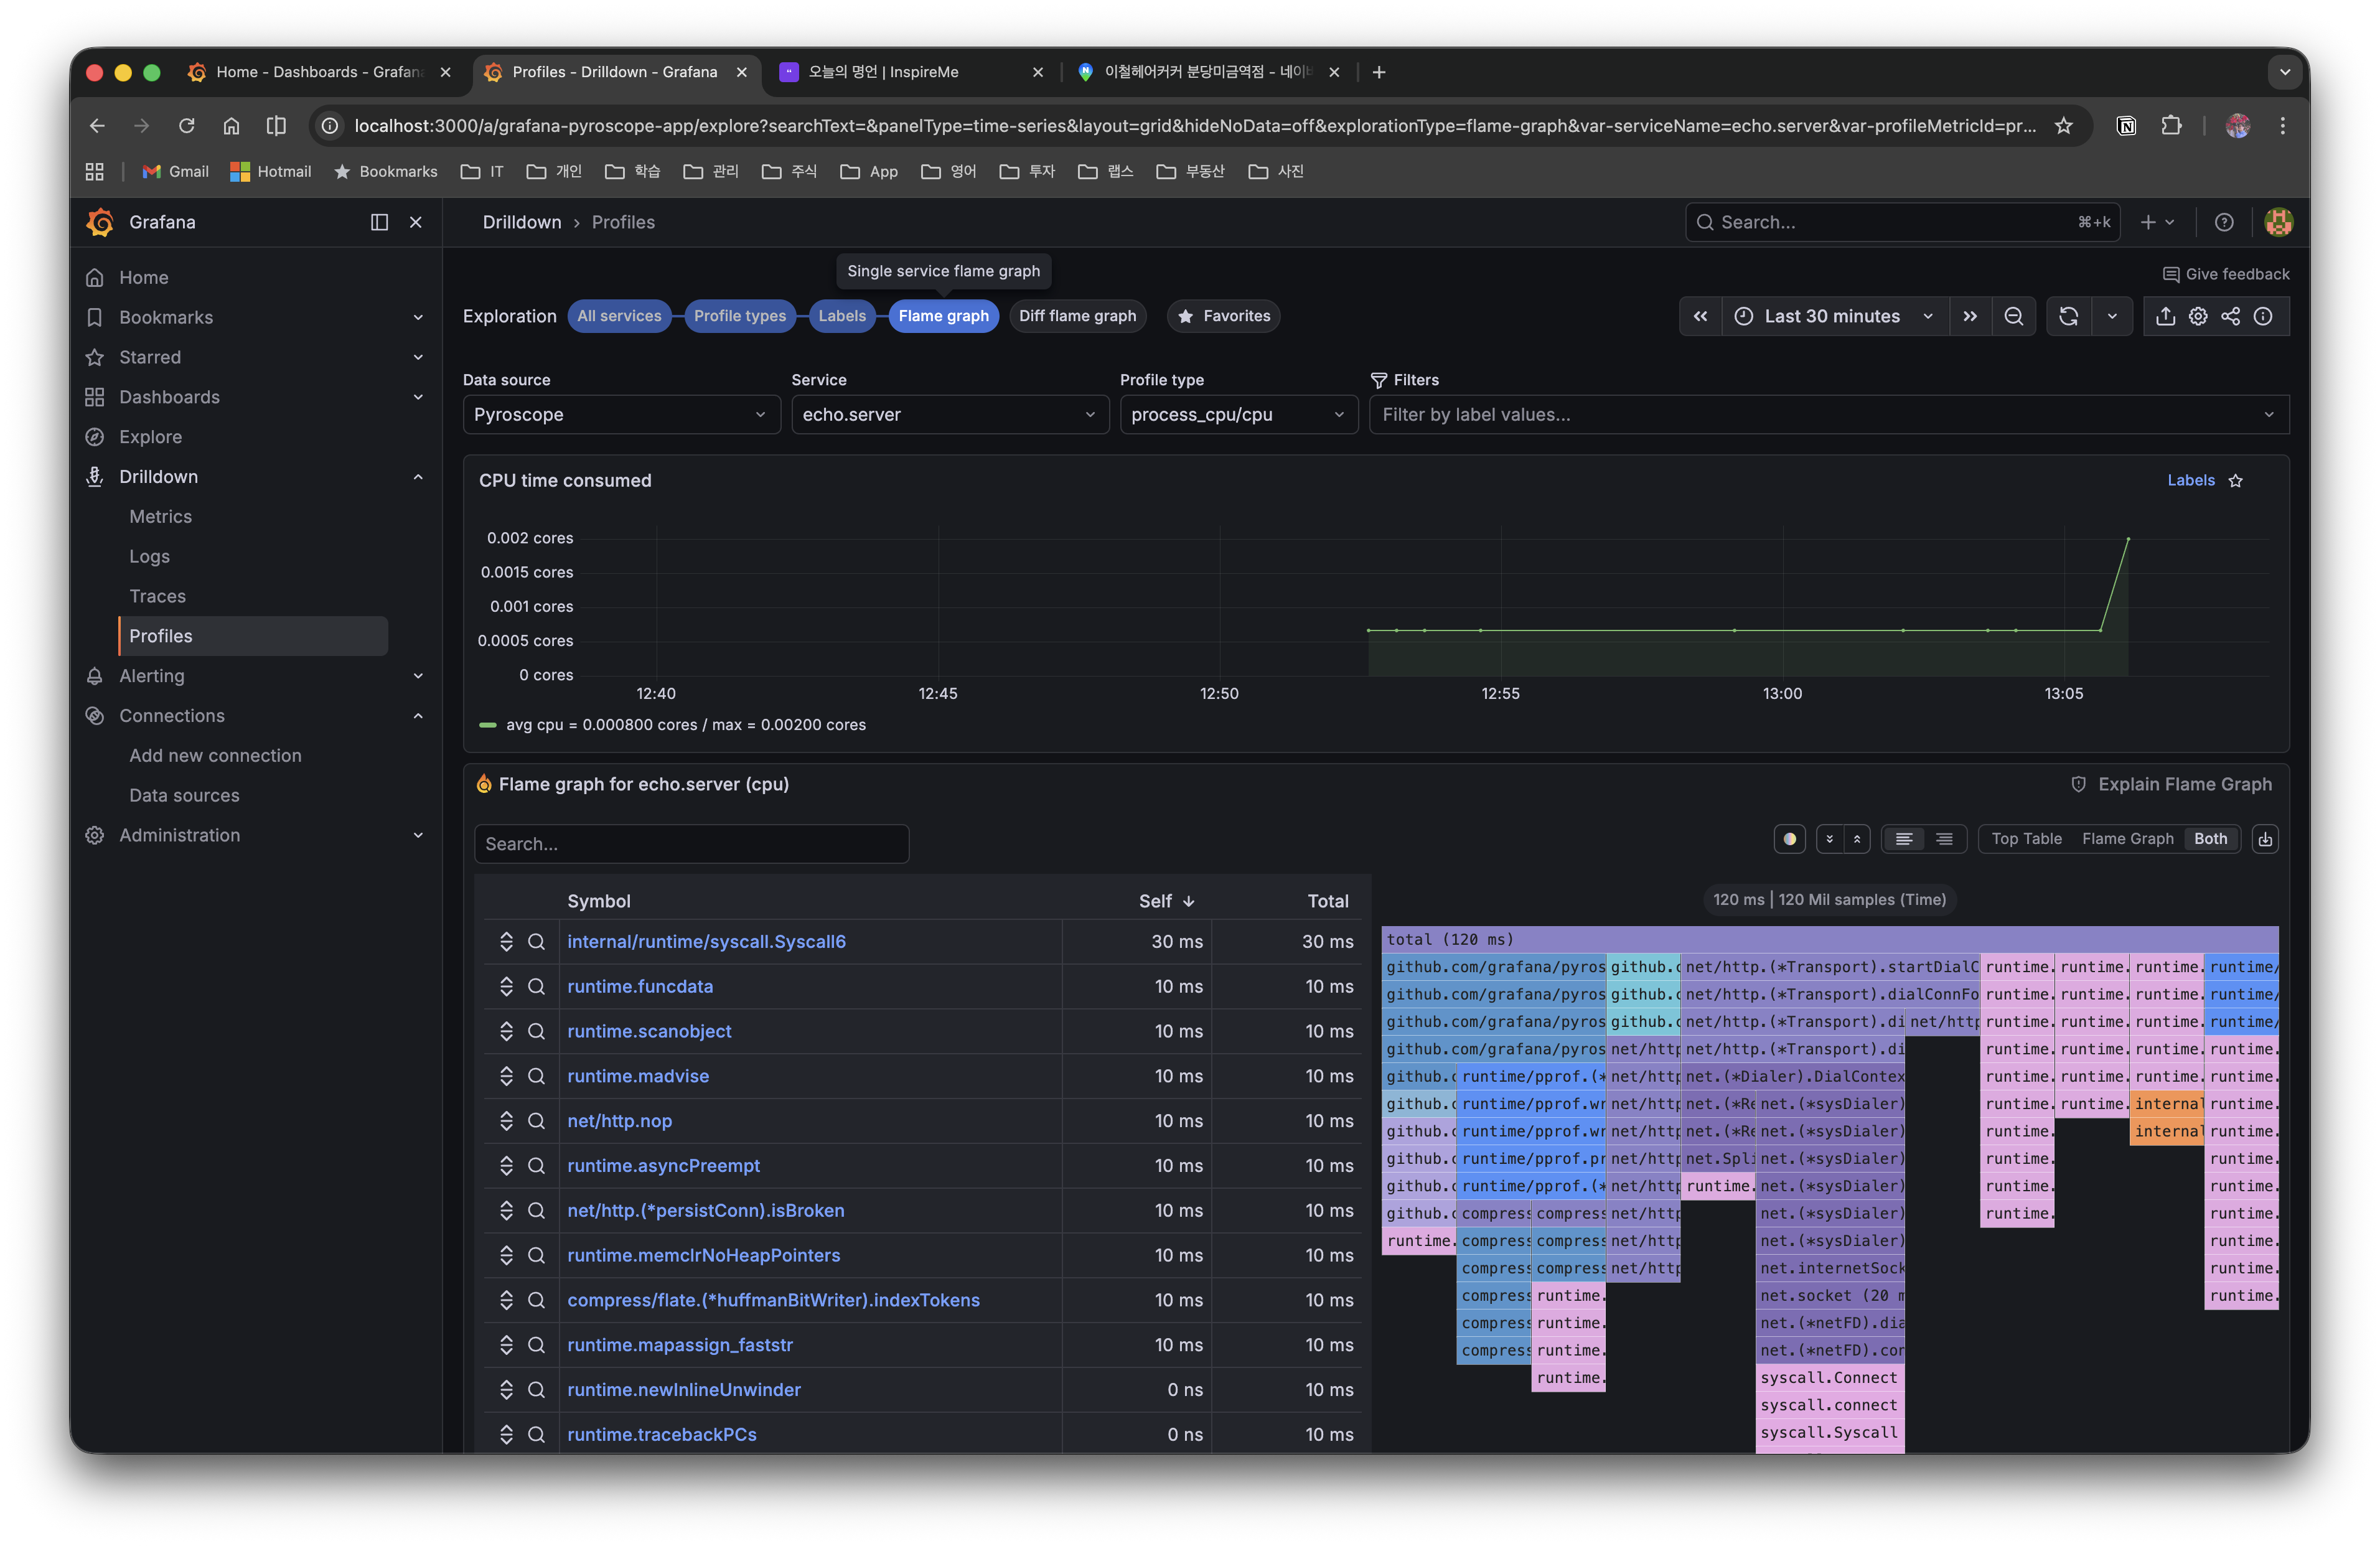Screen dimensions: 2380x1546
Task: Select Top Table view mode
Action: tap(2026, 839)
